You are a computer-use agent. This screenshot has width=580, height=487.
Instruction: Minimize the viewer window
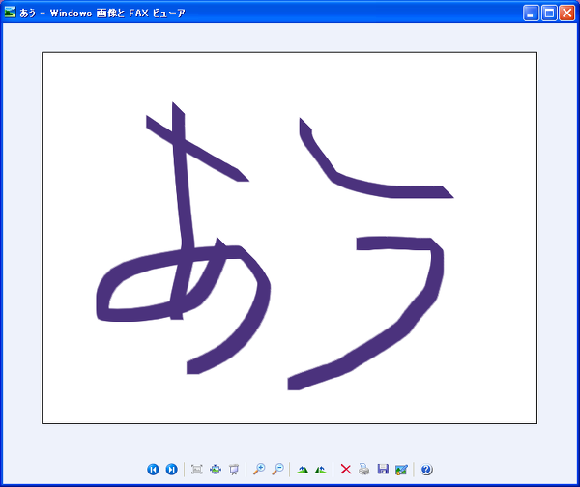click(530, 13)
